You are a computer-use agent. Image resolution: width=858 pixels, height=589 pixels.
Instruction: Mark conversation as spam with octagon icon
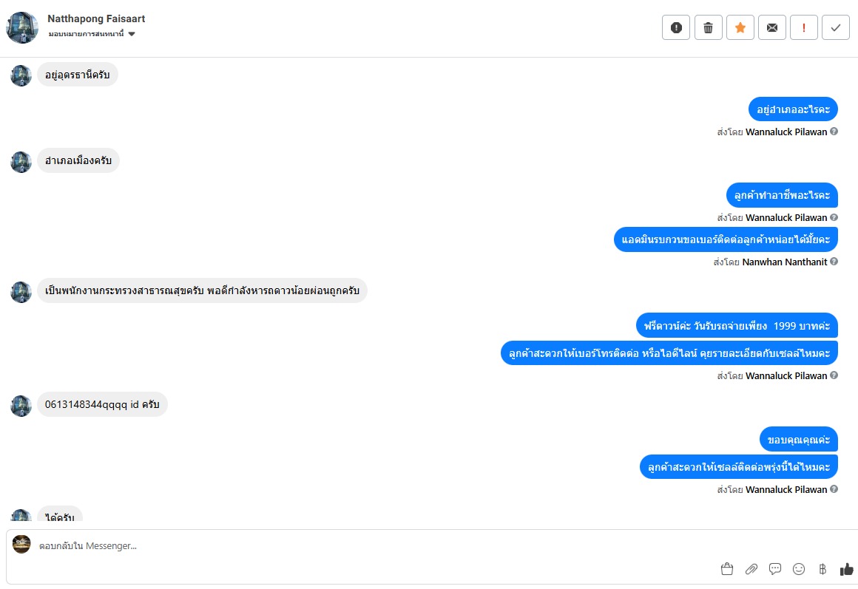pyautogui.click(x=676, y=28)
